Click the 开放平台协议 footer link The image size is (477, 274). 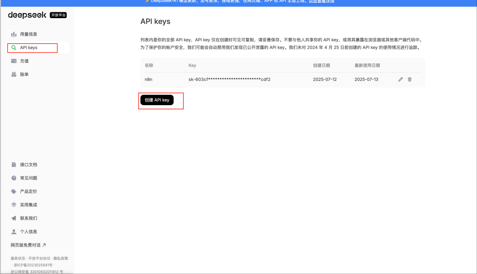(x=39, y=259)
